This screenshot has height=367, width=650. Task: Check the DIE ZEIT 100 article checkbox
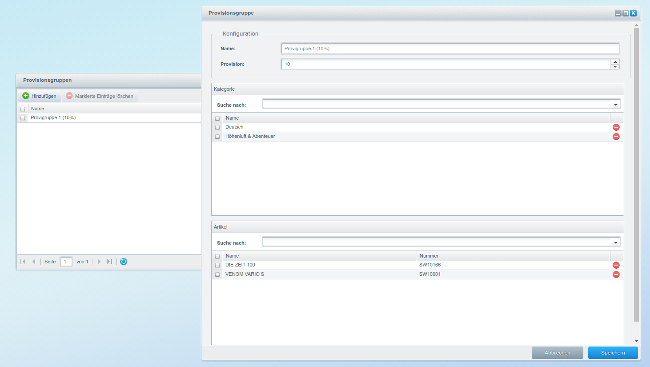coord(217,265)
